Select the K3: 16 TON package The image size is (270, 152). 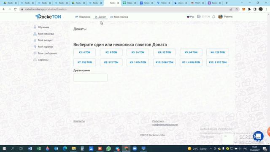click(x=138, y=52)
